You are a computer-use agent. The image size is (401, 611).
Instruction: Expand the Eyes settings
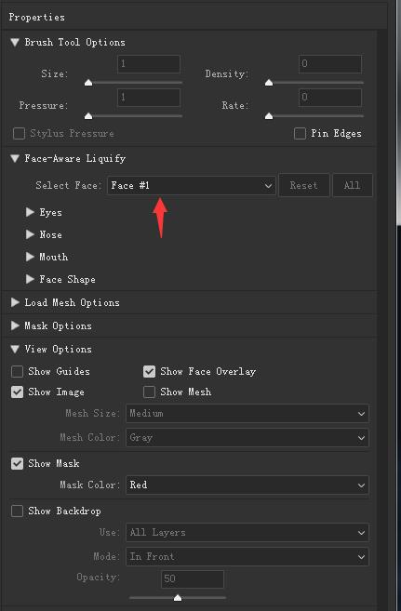(30, 212)
